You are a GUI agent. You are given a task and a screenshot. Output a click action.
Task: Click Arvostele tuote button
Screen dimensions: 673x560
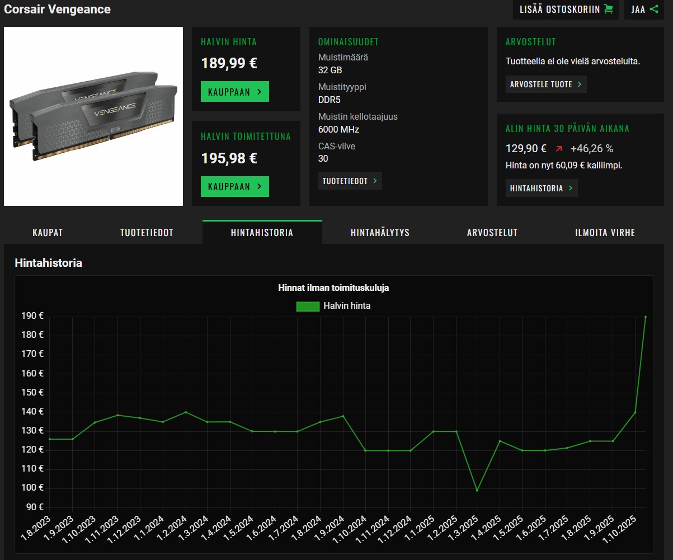[546, 84]
